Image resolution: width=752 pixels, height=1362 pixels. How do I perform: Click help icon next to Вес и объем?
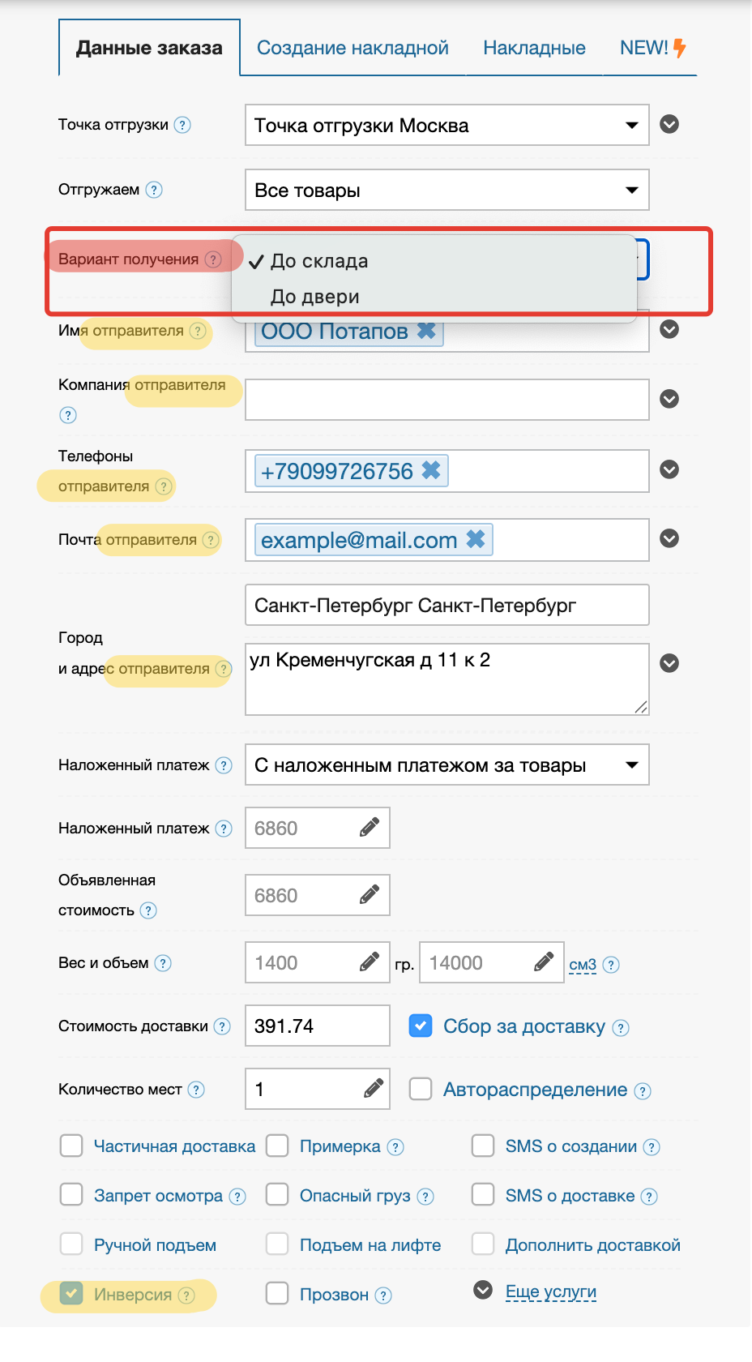pyautogui.click(x=163, y=963)
